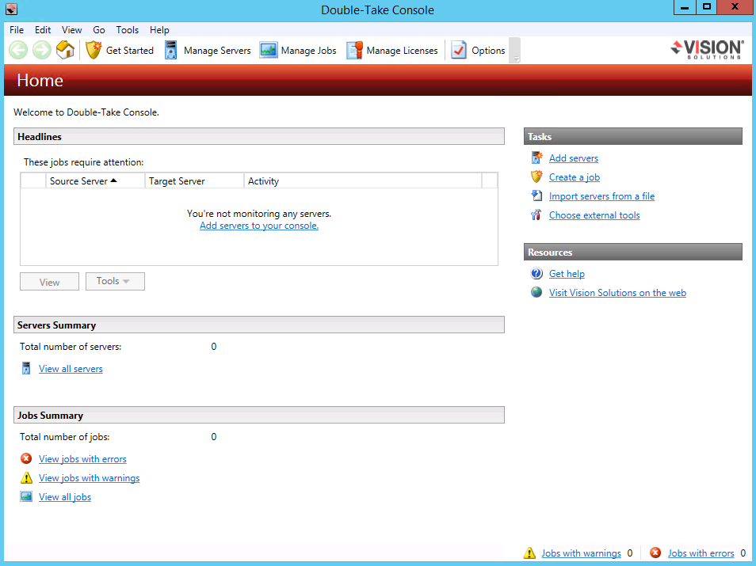Screen dimensions: 756x566
Task: Open the View menu
Action: point(71,30)
